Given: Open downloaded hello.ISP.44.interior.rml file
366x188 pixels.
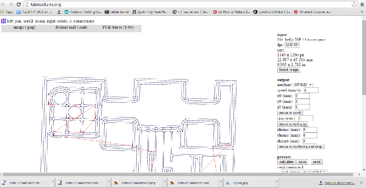Looking at the screenshot, I should coord(82,183).
